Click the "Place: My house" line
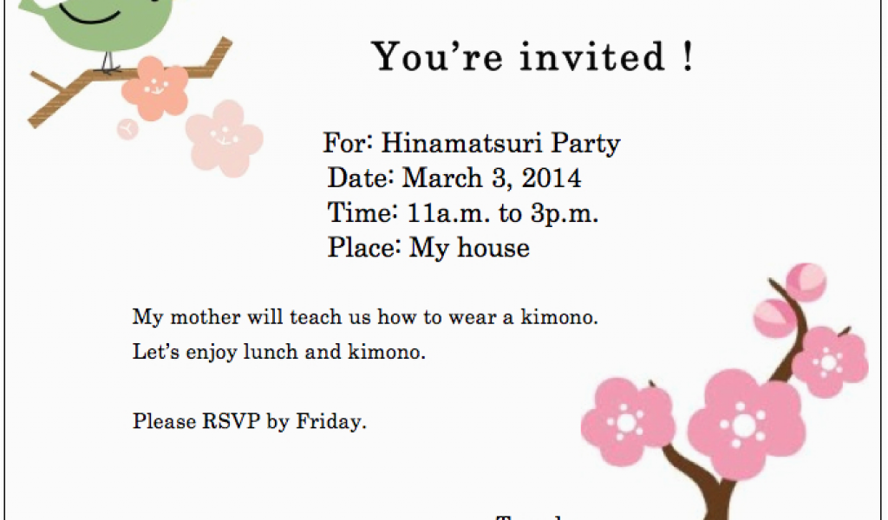Screen dimensions: 888x520 (428, 247)
